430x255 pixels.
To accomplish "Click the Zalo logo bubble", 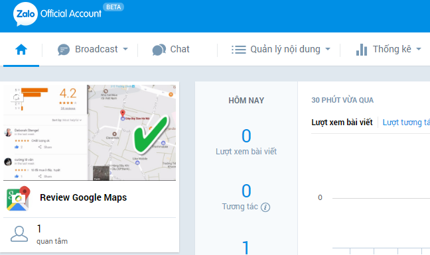I will click(25, 14).
